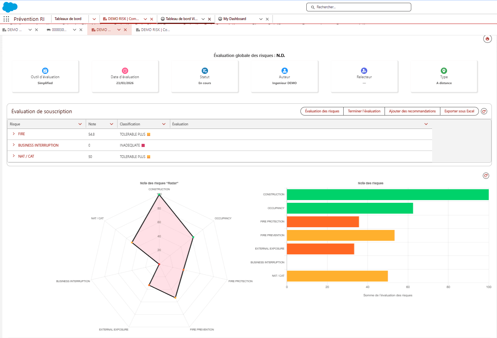Click the charts refresh icon
497x338 pixels.
pyautogui.click(x=486, y=176)
